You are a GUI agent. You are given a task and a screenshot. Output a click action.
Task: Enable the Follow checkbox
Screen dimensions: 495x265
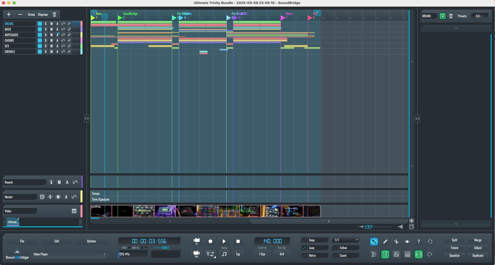pyautogui.click(x=335, y=248)
